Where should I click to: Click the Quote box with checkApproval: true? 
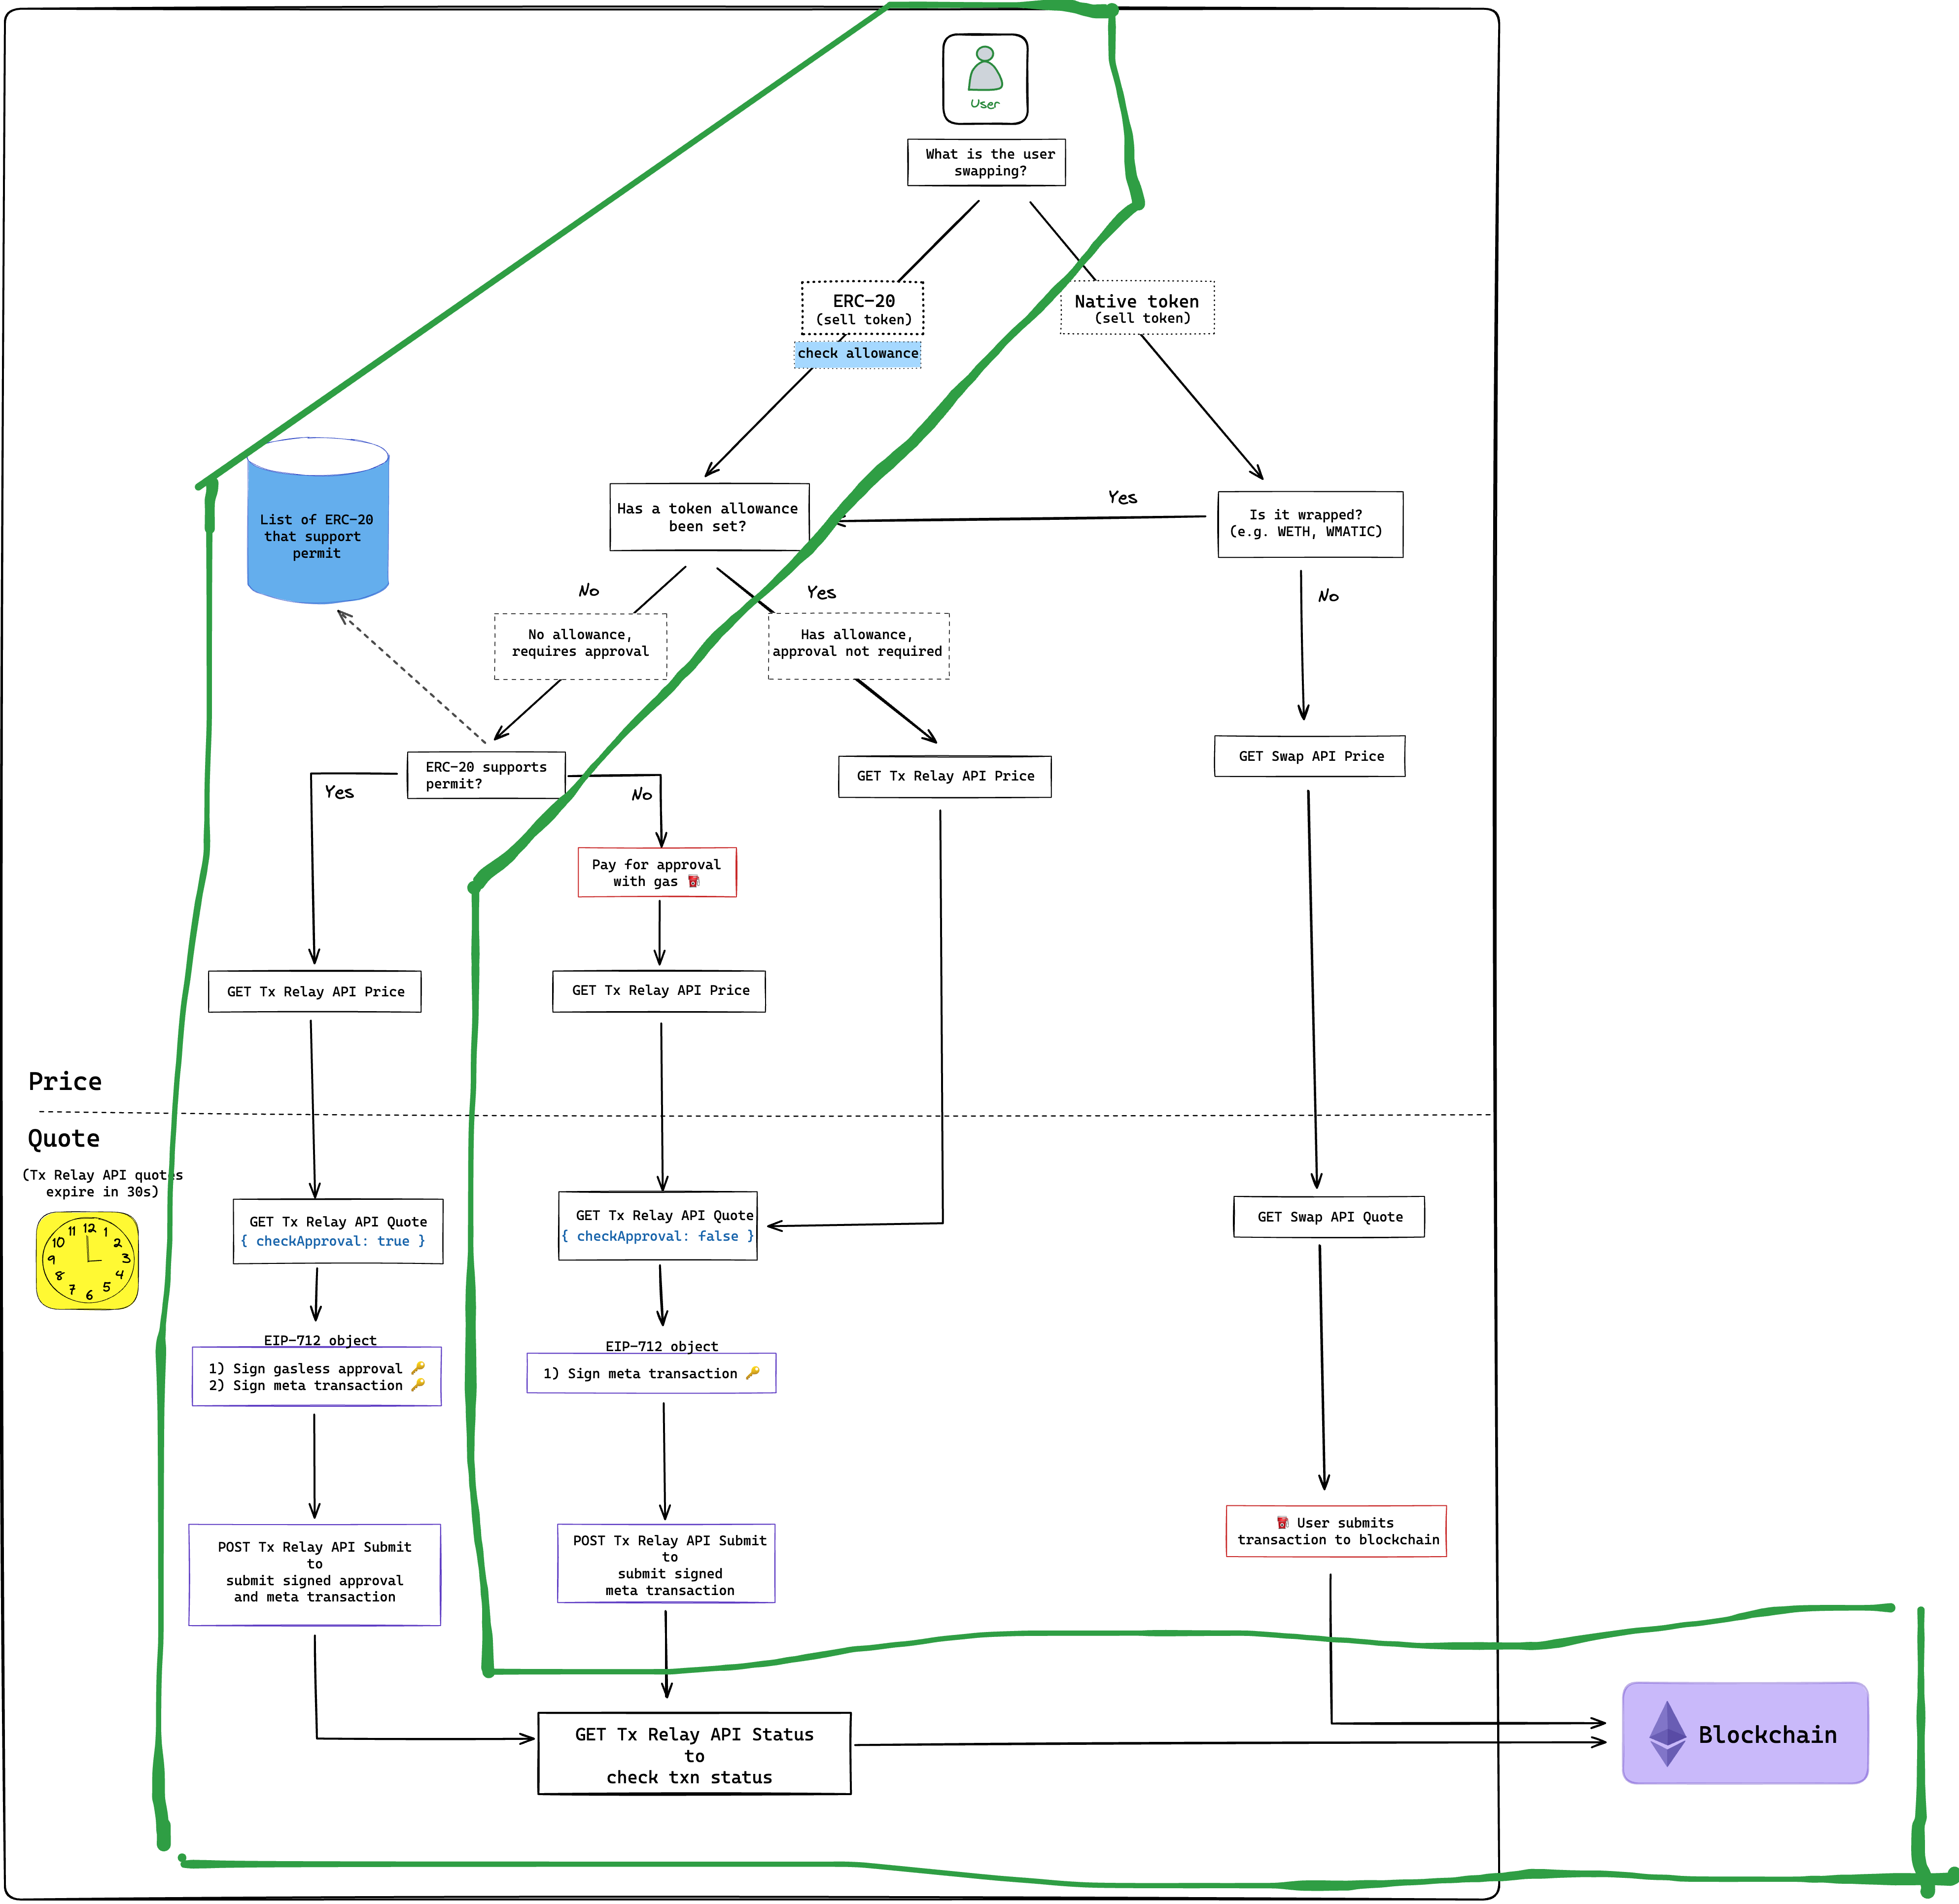coord(338,1231)
